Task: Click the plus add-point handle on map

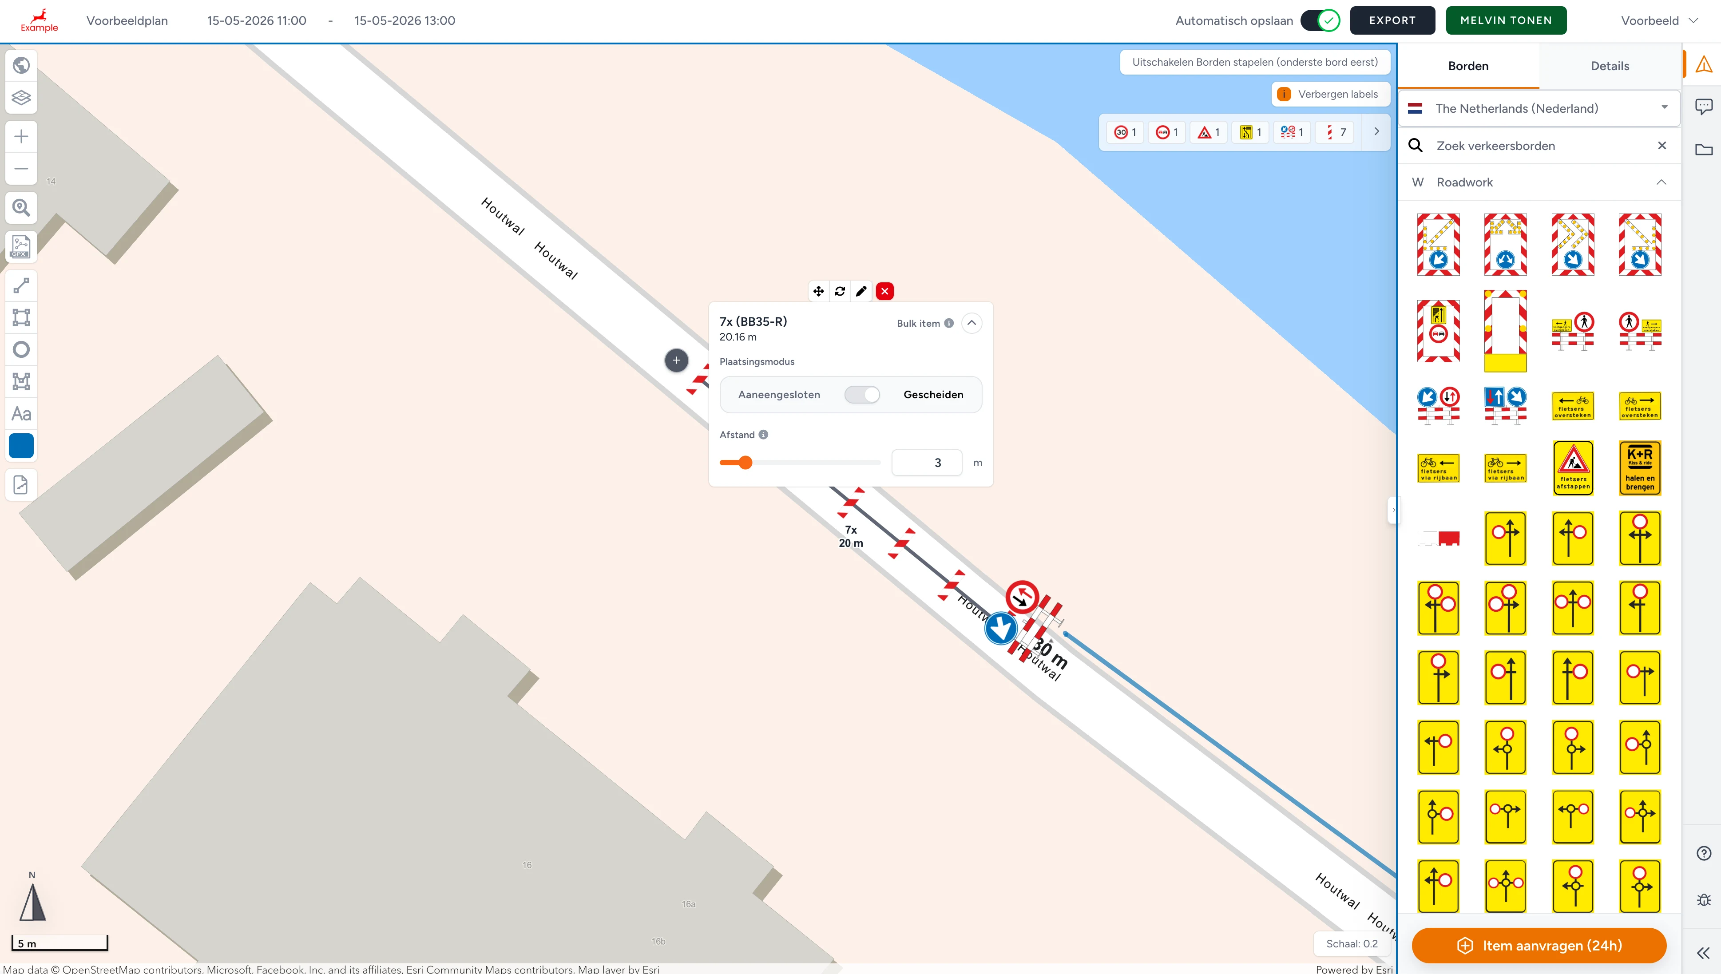Action: pyautogui.click(x=676, y=360)
